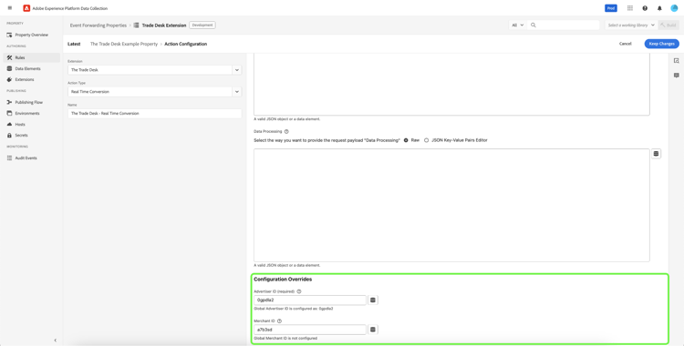Image resolution: width=684 pixels, height=346 pixels.
Task: Open the right rail comment icon
Action: 676,76
